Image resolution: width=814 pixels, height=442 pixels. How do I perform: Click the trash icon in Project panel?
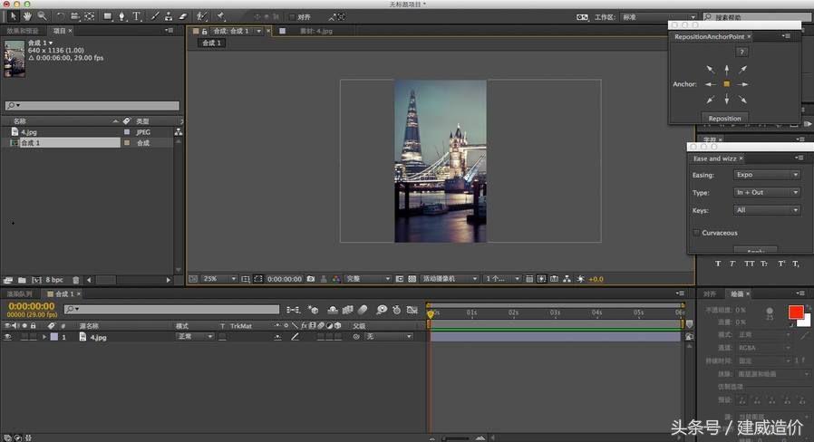(x=76, y=280)
